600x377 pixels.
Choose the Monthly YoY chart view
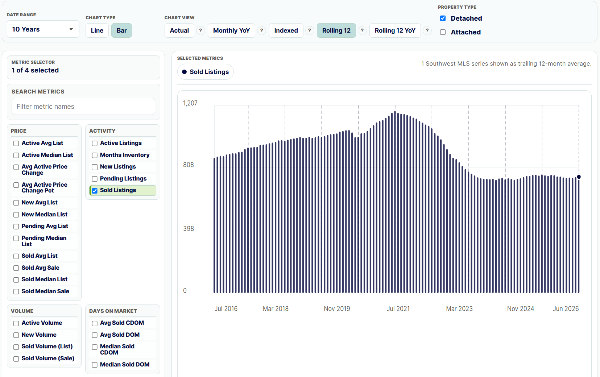(231, 30)
